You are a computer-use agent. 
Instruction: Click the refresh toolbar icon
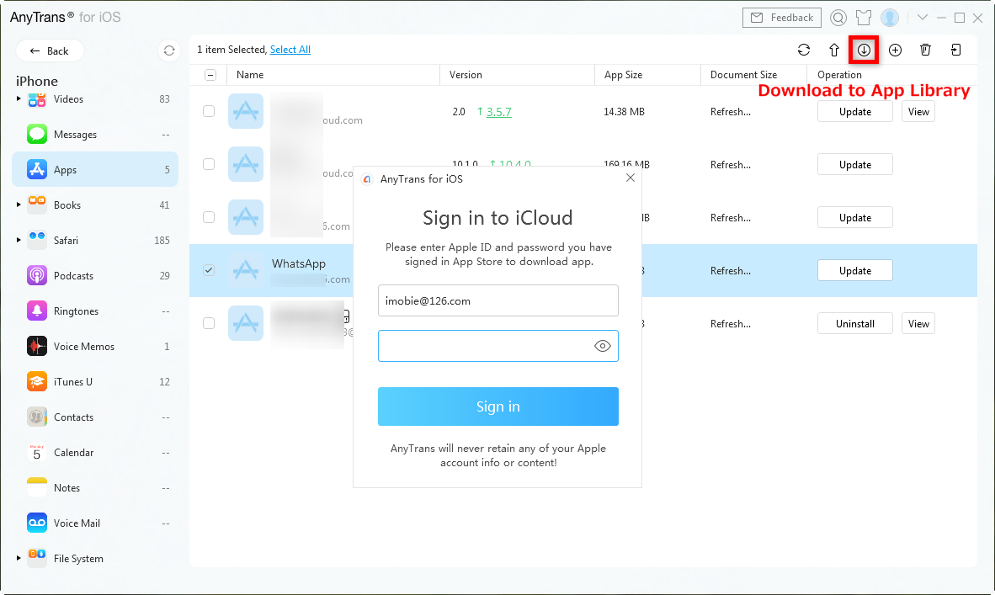pyautogui.click(x=803, y=50)
